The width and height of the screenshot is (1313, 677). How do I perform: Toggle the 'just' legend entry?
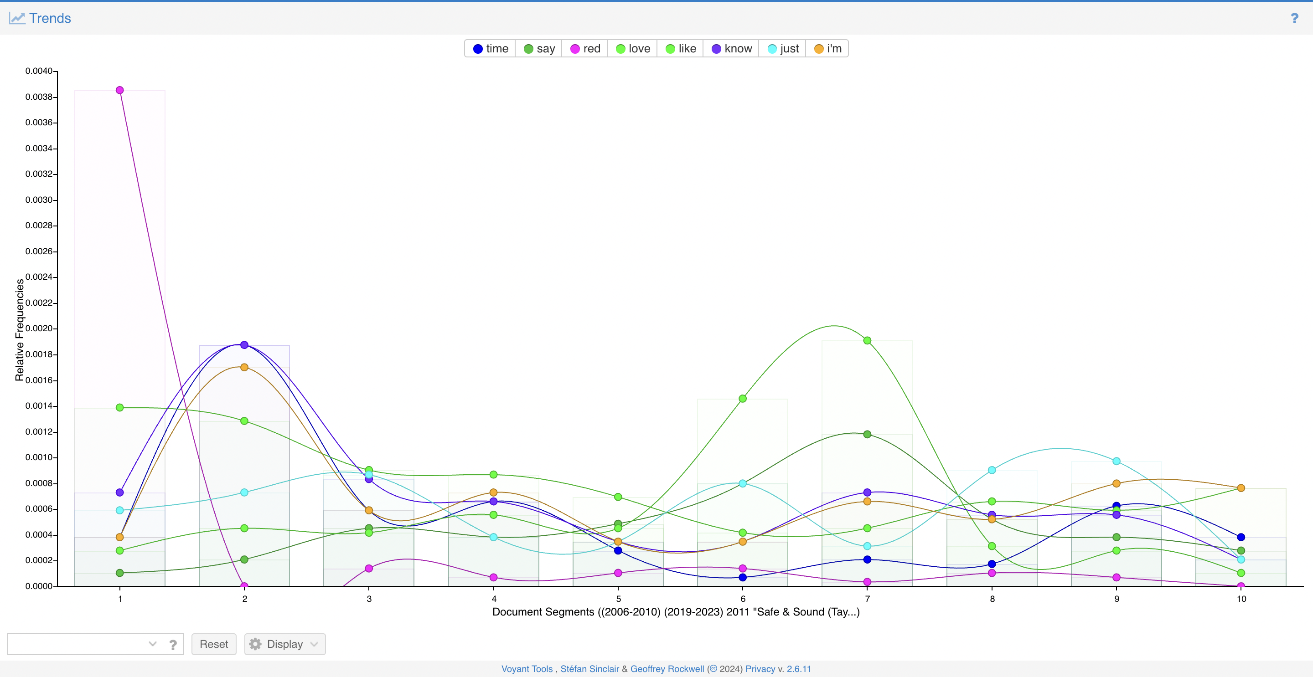point(783,48)
